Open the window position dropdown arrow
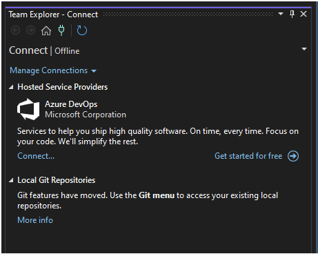 click(x=281, y=14)
